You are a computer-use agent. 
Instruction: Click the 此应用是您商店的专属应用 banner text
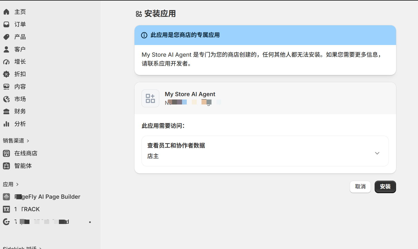(185, 35)
